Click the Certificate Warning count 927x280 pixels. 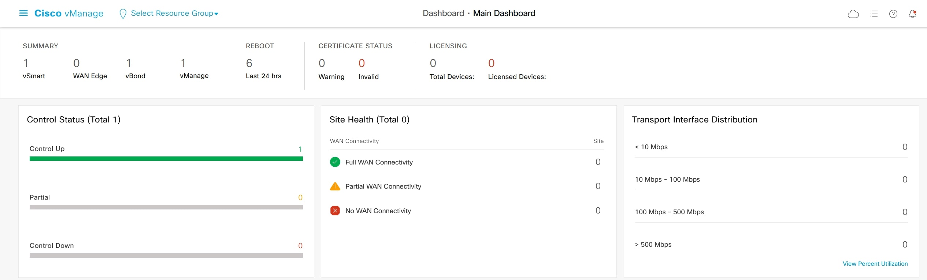click(x=322, y=63)
